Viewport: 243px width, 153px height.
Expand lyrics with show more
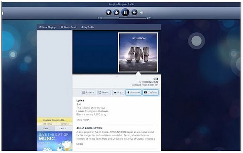(83, 120)
